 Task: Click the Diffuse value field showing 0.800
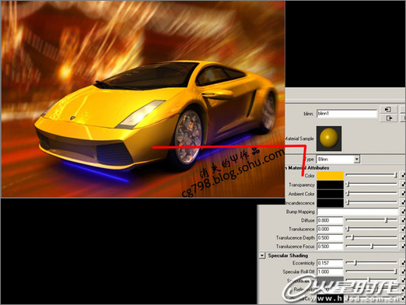[x=330, y=220]
